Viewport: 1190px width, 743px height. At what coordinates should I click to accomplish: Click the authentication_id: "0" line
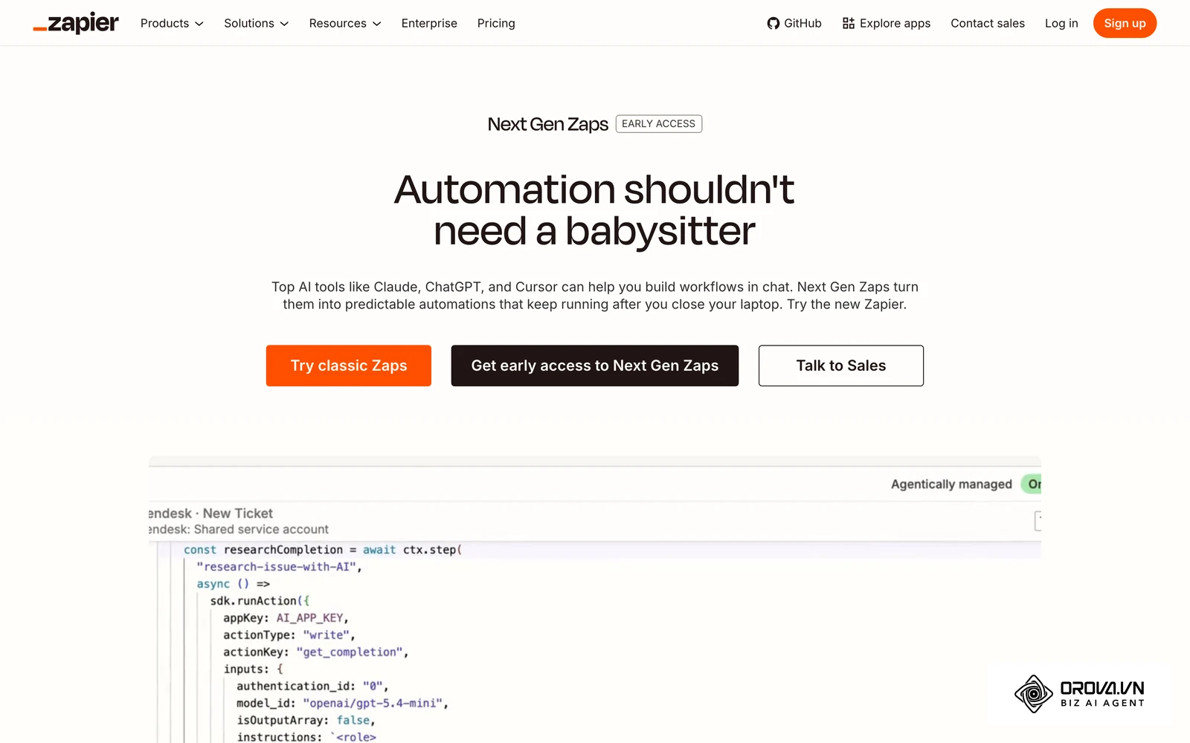tap(313, 687)
